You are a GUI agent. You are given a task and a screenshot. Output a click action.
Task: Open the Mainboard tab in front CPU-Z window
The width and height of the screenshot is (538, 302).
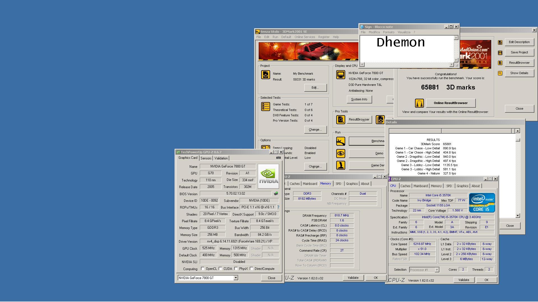pos(421,186)
